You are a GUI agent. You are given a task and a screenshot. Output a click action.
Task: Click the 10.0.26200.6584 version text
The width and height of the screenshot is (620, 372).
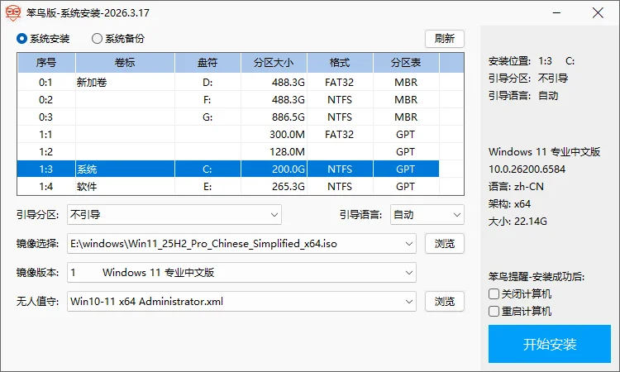point(527,169)
